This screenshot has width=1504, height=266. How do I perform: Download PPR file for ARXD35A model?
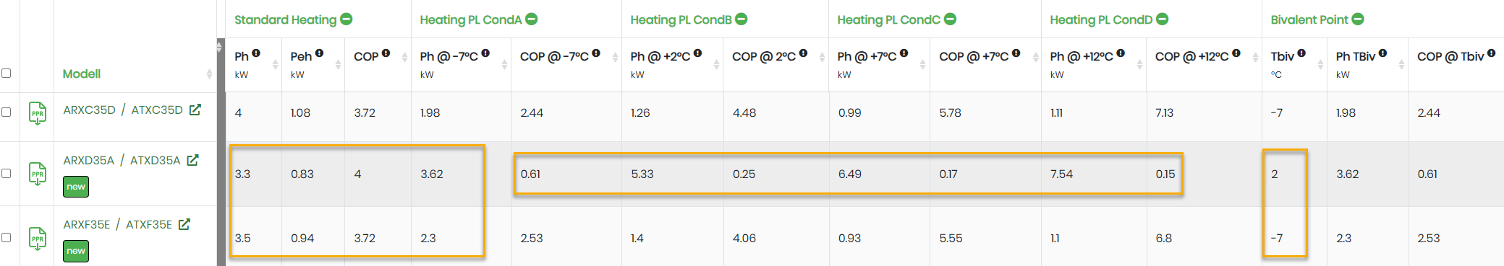(x=38, y=174)
